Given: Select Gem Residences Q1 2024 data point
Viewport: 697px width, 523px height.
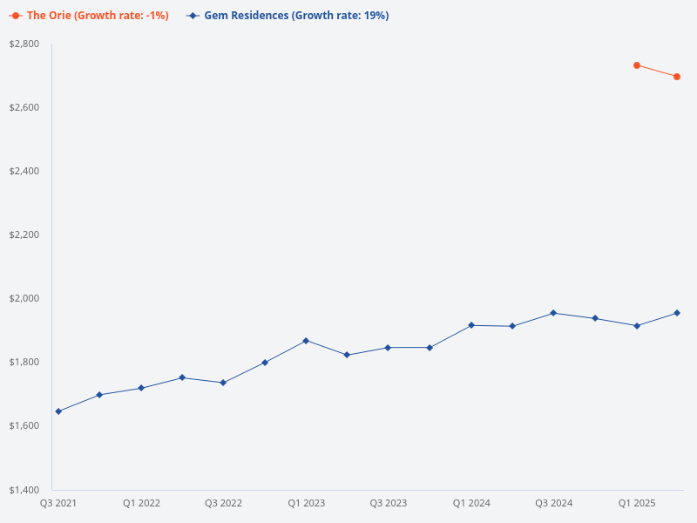Looking at the screenshot, I should point(471,325).
